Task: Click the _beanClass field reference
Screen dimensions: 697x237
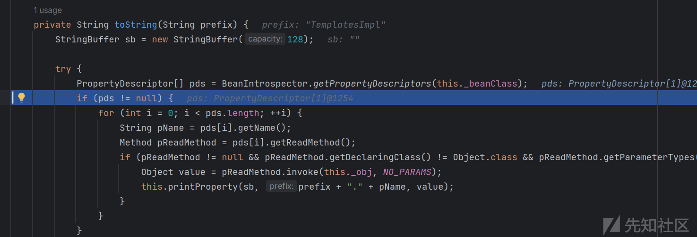Action: (490, 83)
